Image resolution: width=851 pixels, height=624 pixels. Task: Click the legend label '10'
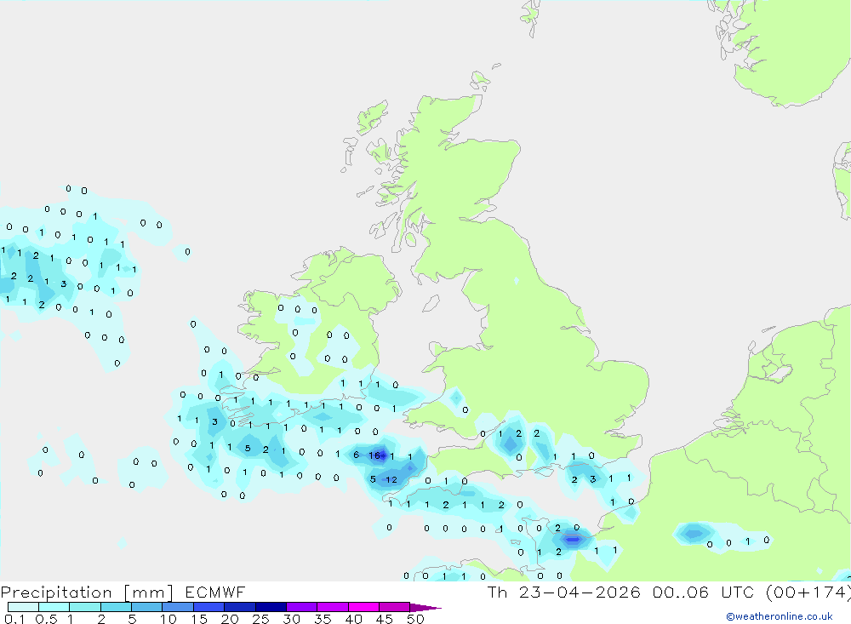(x=168, y=619)
